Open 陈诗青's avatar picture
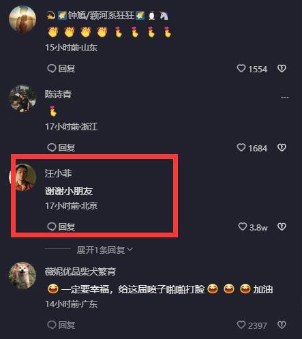Screen dimensions: 302x339 [22, 98]
